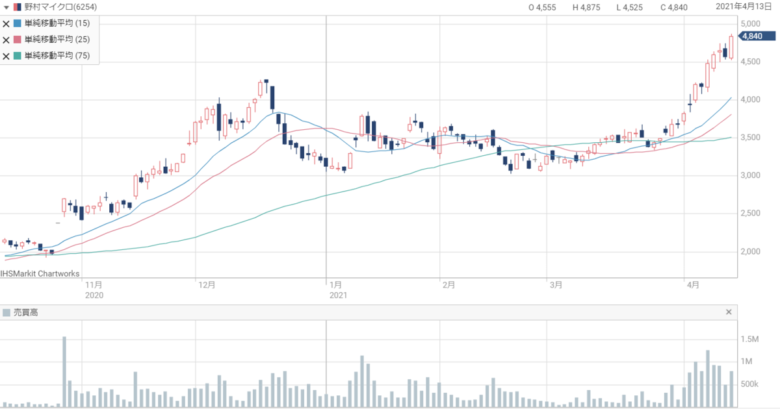780x409 pixels.
Task: Remove the 単純移動平均 (15) indicator
Action: click(x=6, y=23)
